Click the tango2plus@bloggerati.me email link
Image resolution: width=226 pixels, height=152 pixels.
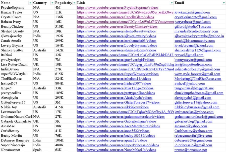tap(194, 88)
